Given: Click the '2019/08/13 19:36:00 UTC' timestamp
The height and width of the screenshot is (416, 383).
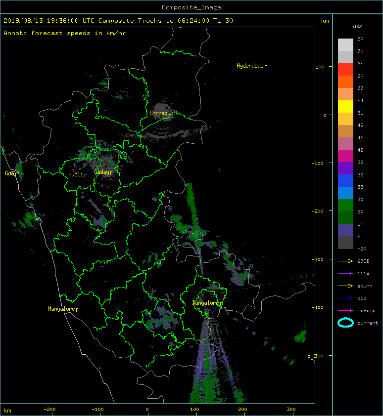Looking at the screenshot, I should (x=49, y=21).
